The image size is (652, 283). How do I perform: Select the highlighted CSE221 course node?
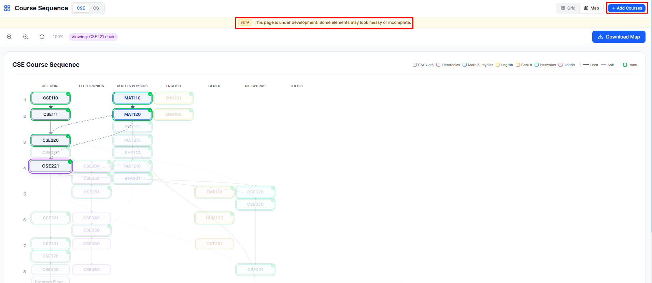point(51,166)
